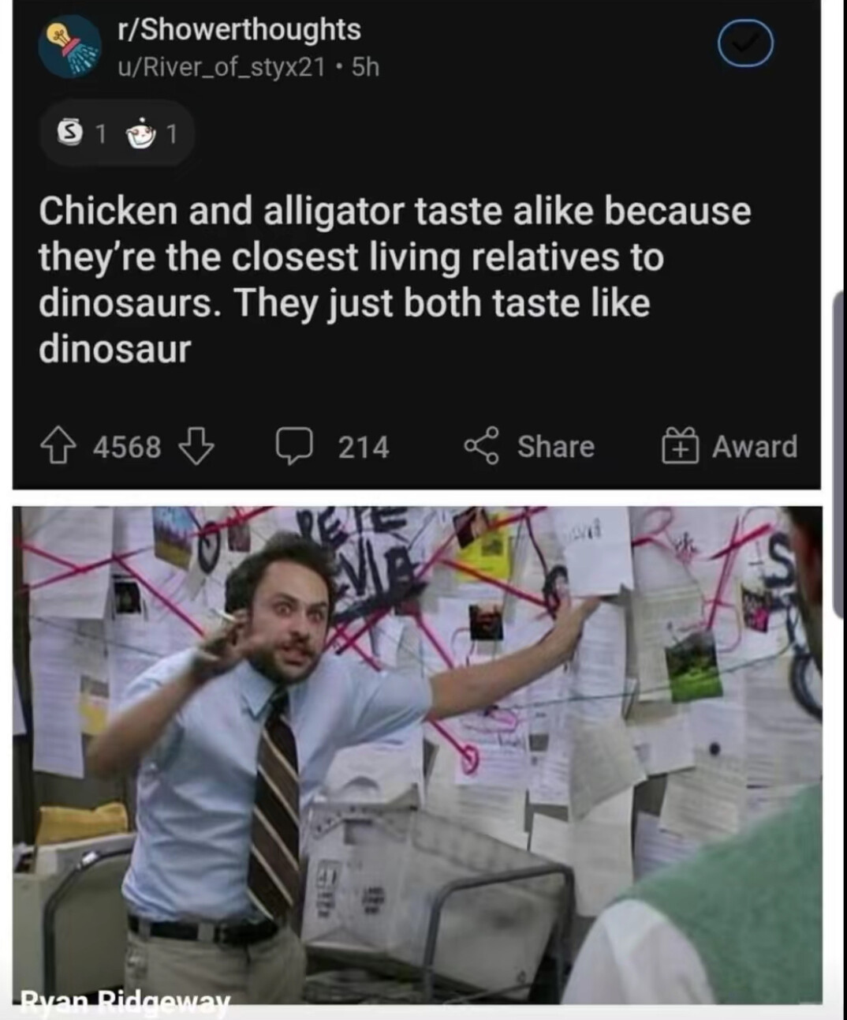Click the Share button label
Screen dimensions: 847x1020
coord(556,446)
